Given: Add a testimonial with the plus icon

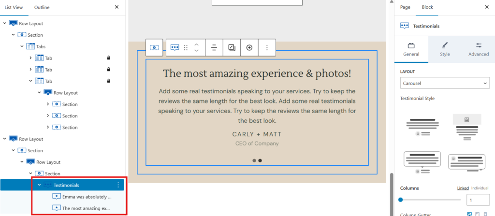Looking at the screenshot, I should click(x=249, y=47).
